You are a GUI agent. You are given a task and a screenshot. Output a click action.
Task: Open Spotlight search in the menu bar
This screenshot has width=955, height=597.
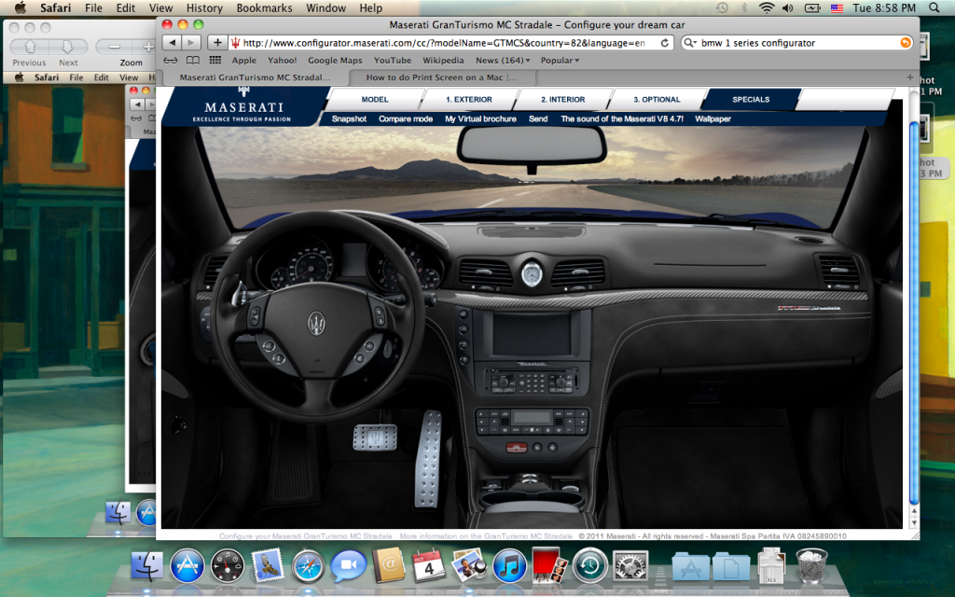click(x=934, y=7)
